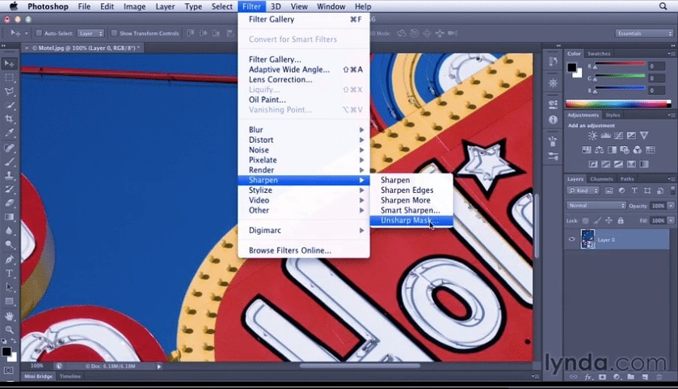Image resolution: width=678 pixels, height=389 pixels.
Task: Open the Fill slider dropdown arrow
Action: point(671,220)
